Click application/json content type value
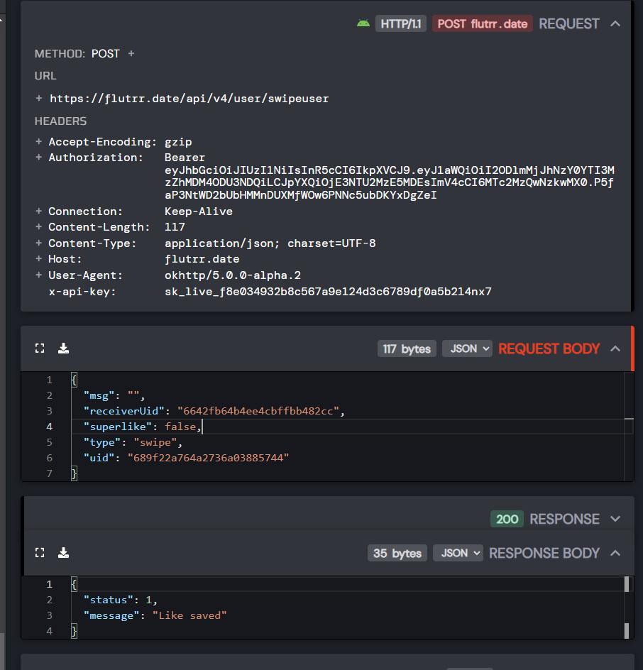 pos(270,243)
